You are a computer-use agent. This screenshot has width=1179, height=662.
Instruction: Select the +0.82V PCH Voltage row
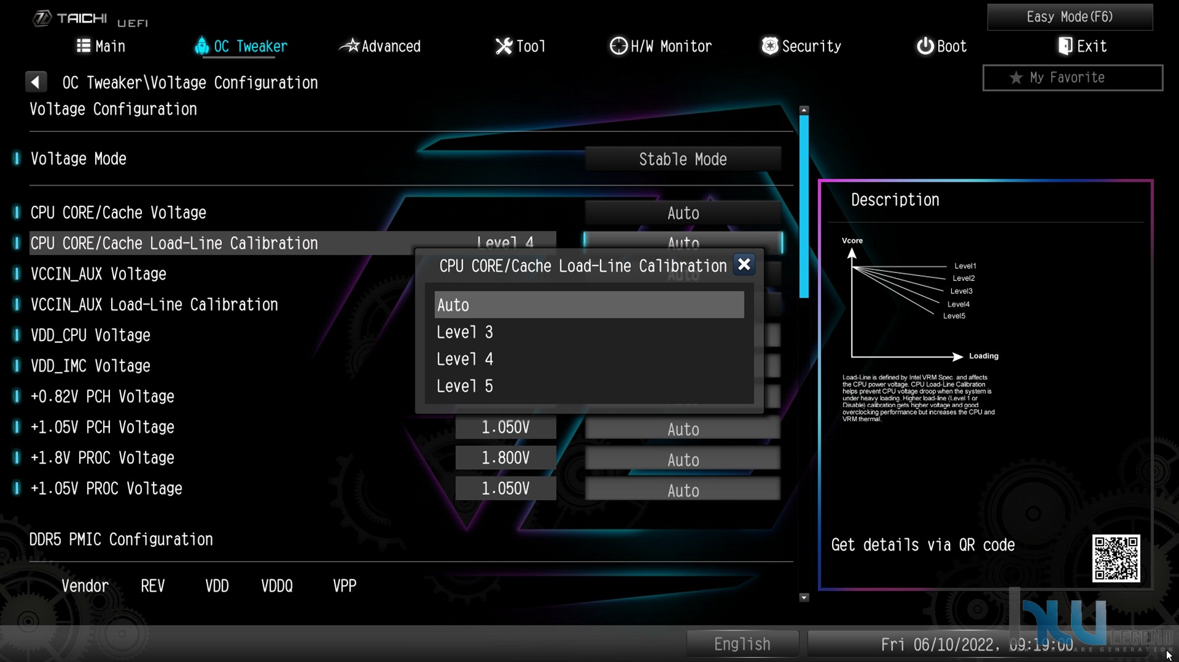pos(102,396)
